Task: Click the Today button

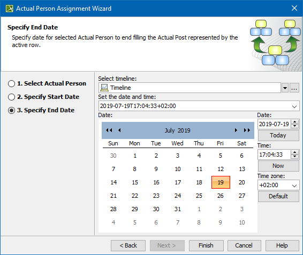Action: click(278, 135)
